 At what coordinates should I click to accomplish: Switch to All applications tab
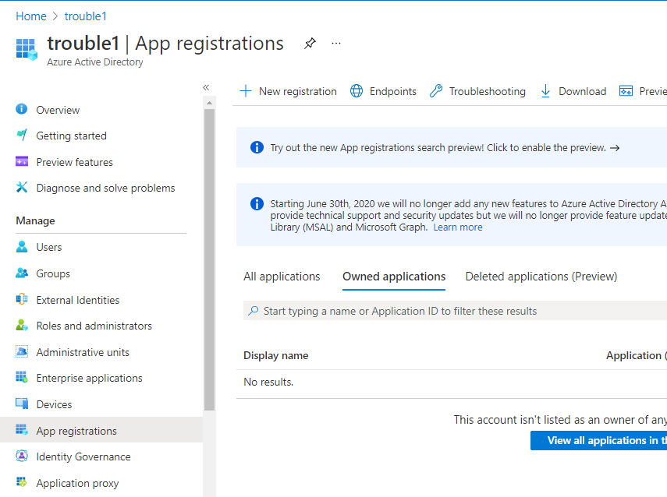[x=282, y=277]
